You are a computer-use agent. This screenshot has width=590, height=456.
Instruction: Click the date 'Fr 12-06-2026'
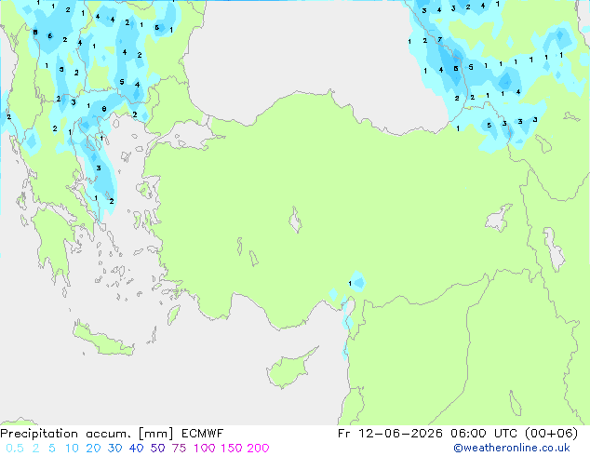[390, 434]
